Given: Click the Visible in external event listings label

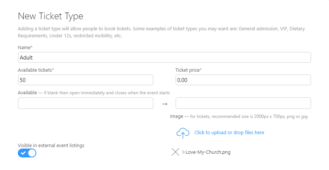Looking at the screenshot, I should pyautogui.click(x=51, y=145).
